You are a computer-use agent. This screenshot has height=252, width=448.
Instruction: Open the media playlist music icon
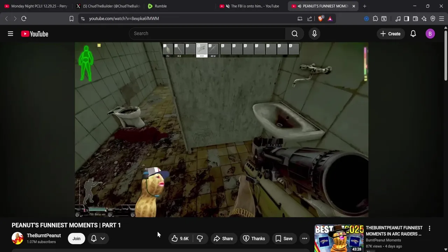[398, 19]
